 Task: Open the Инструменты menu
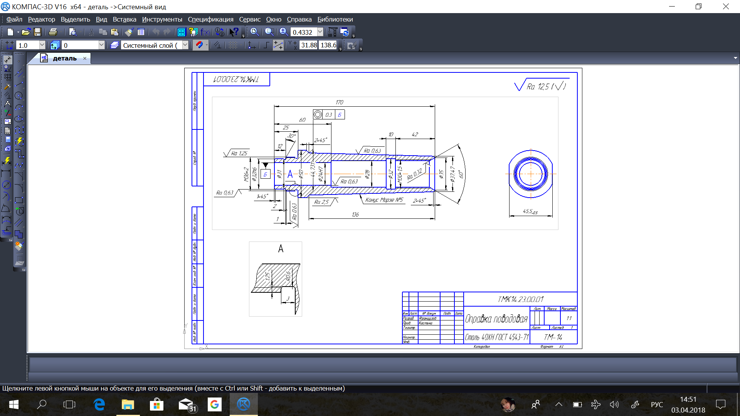[x=162, y=19]
